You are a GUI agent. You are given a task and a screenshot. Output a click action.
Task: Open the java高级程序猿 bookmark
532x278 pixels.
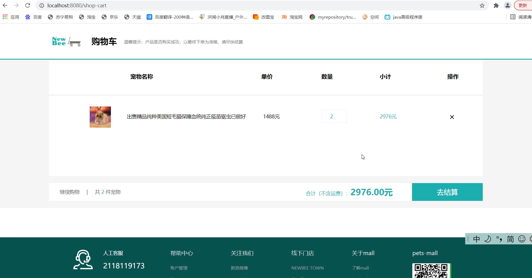403,17
